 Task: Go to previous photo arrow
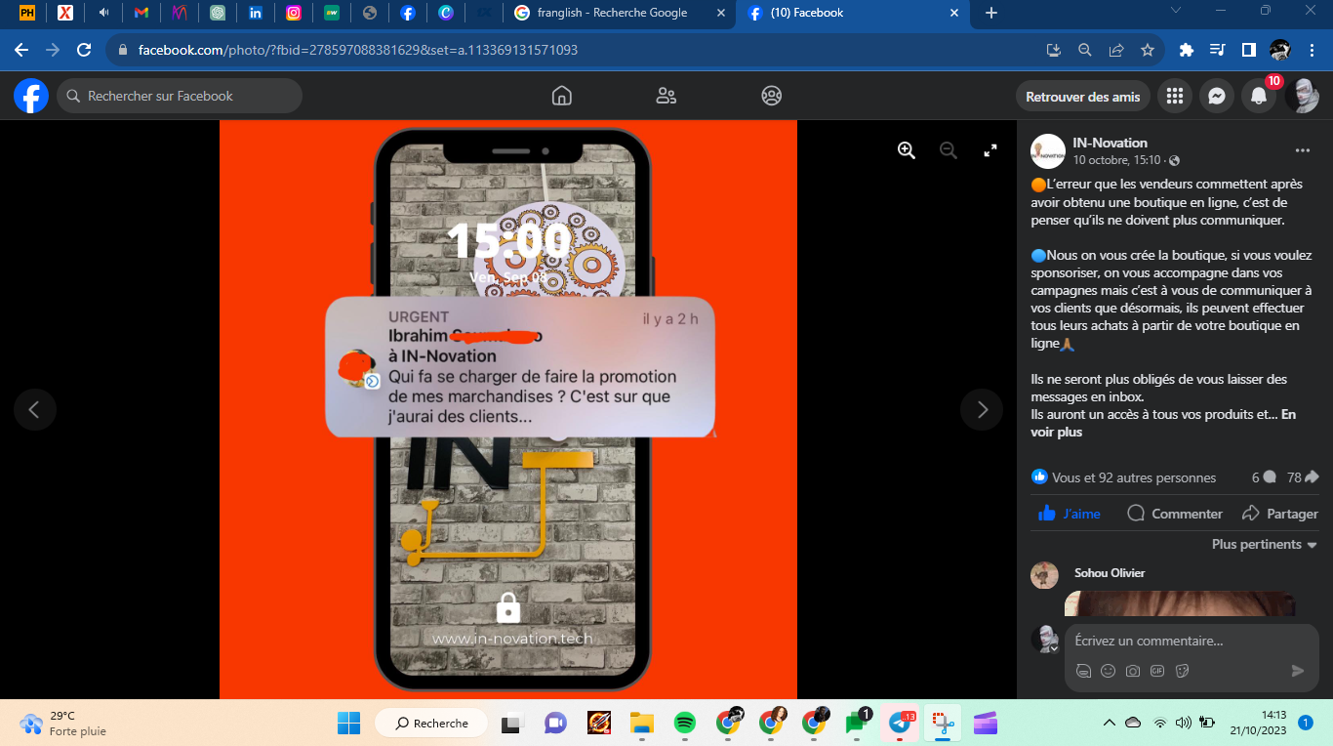click(35, 410)
